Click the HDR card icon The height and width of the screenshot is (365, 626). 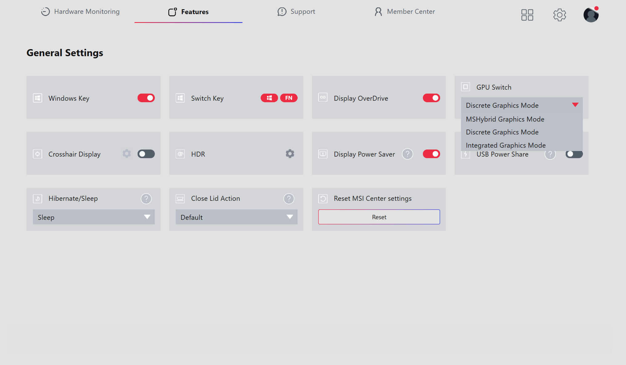[x=180, y=154]
